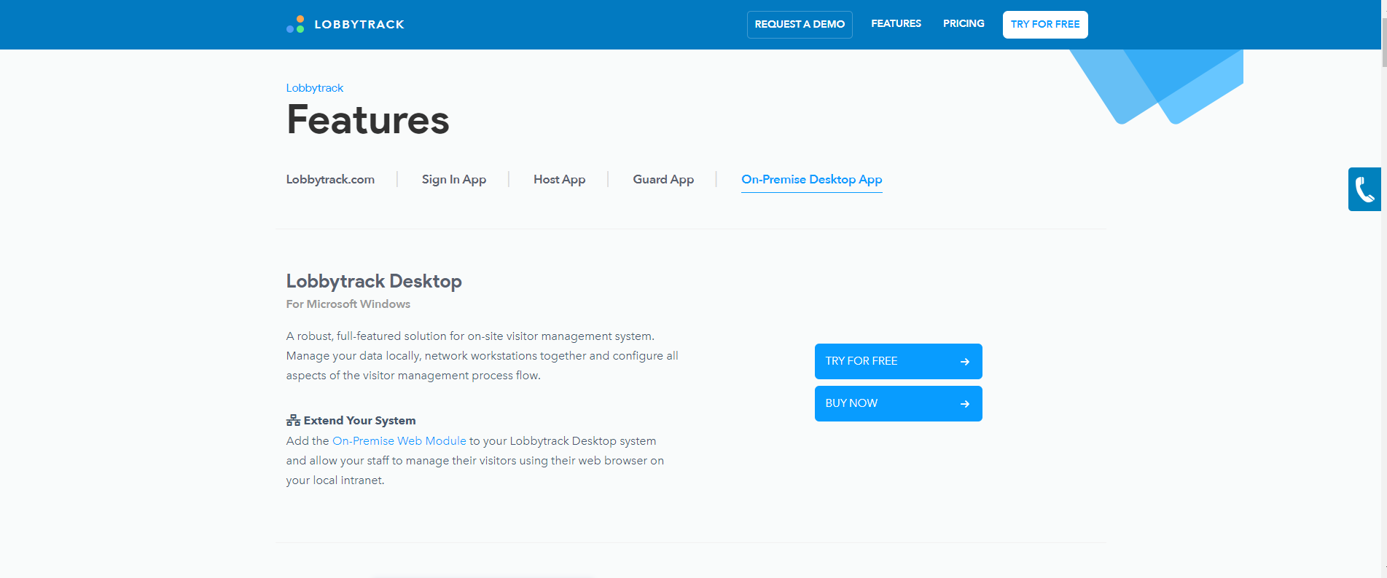Switch to the Host App tab
1387x578 pixels.
[560, 179]
